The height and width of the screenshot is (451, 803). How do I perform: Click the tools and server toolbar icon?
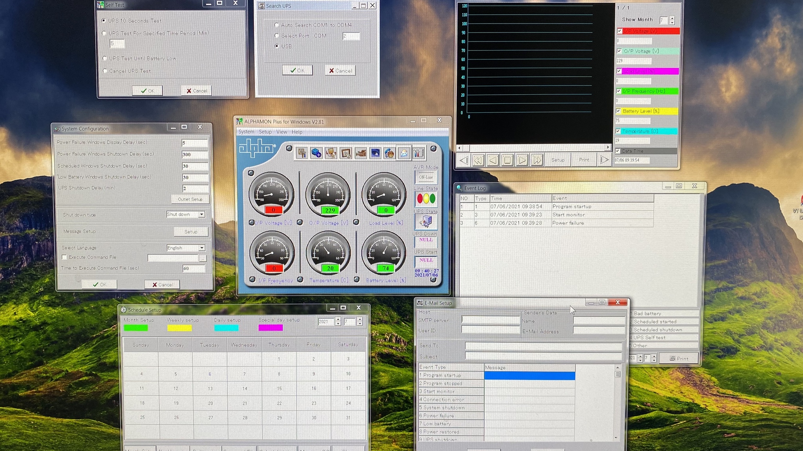pyautogui.click(x=419, y=153)
